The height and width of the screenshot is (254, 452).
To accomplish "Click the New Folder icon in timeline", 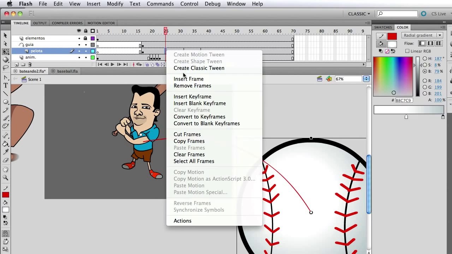I will coord(23,65).
